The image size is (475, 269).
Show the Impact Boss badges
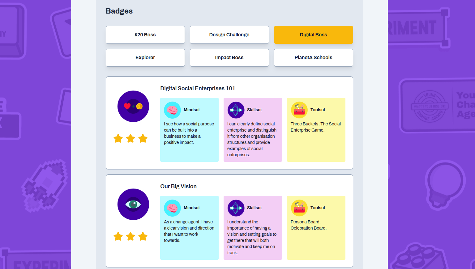[x=229, y=58]
